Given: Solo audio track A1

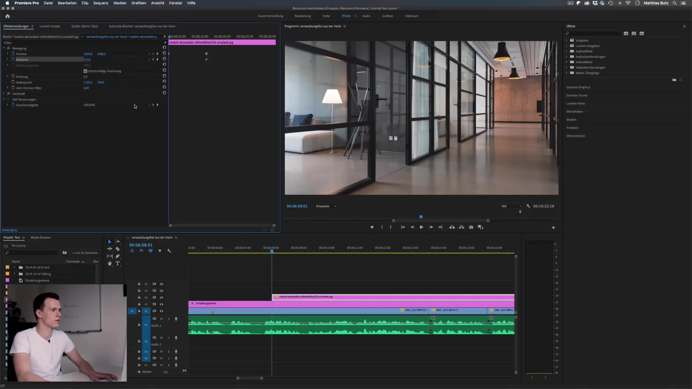Looking at the screenshot, I should click(169, 319).
